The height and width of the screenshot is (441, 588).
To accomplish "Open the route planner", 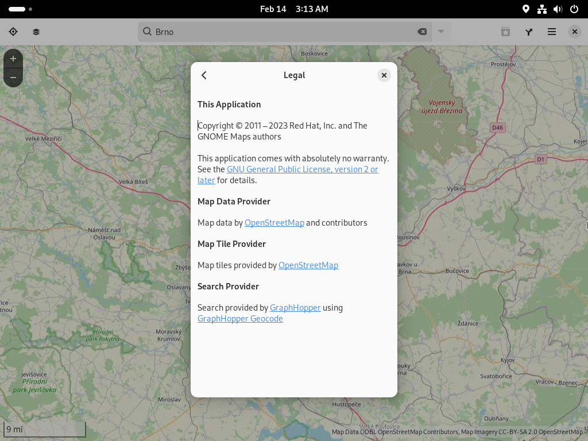I will click(x=529, y=32).
